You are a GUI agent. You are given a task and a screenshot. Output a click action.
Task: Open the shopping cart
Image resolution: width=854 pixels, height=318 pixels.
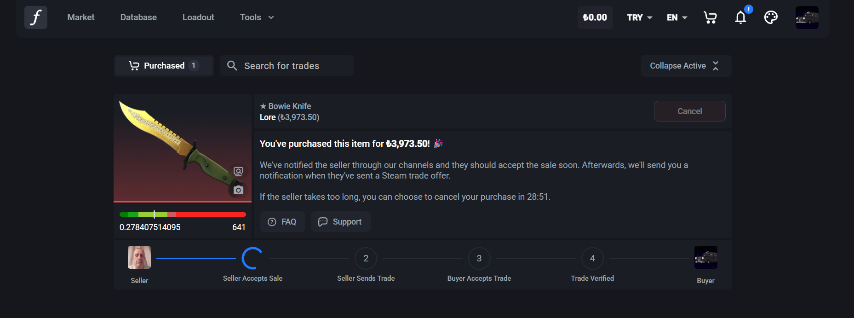tap(710, 17)
